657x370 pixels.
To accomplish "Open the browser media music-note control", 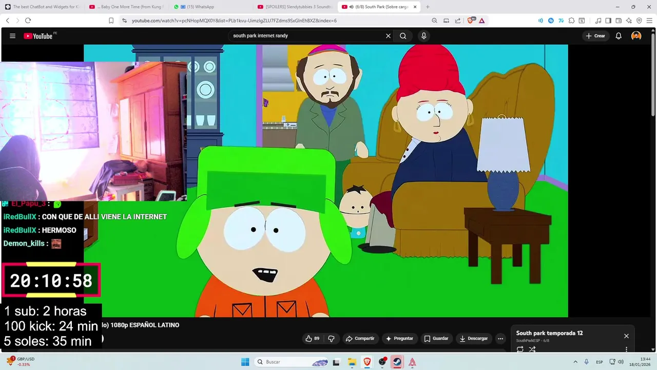I will point(598,21).
